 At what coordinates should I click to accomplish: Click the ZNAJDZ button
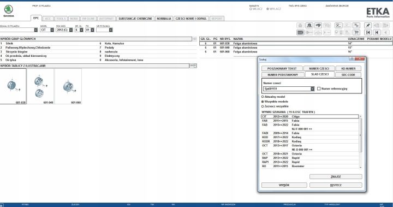tap(336, 176)
